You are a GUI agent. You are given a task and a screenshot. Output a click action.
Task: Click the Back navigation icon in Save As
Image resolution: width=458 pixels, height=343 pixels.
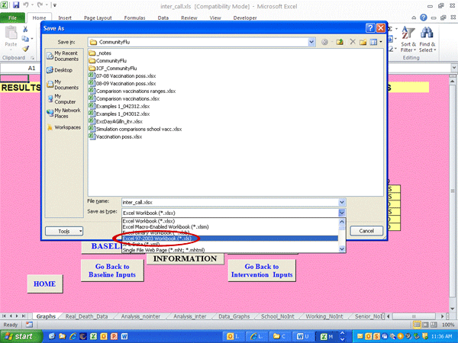point(325,42)
